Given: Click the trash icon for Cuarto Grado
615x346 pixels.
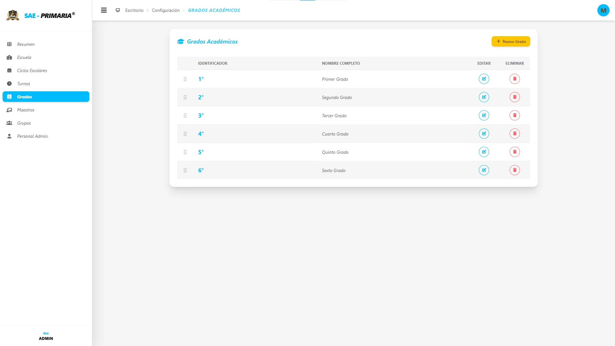Looking at the screenshot, I should (x=514, y=134).
